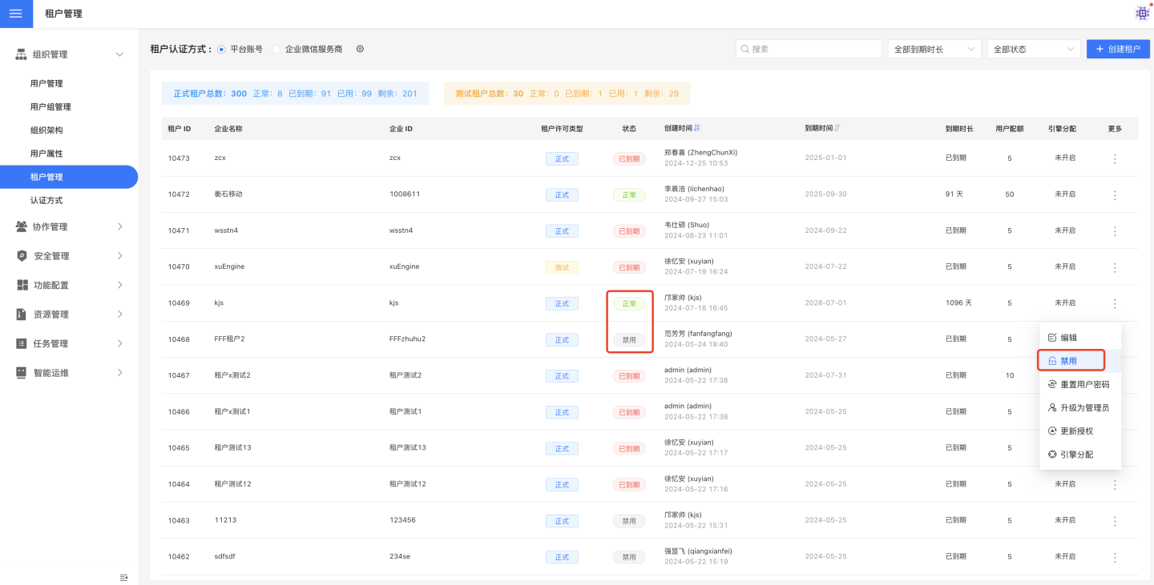Sort by 创建时间 column icon
The width and height of the screenshot is (1154, 585).
click(x=697, y=128)
